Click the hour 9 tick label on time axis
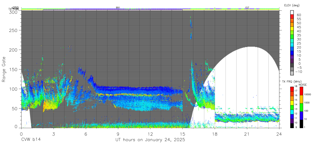 tap(118, 134)
